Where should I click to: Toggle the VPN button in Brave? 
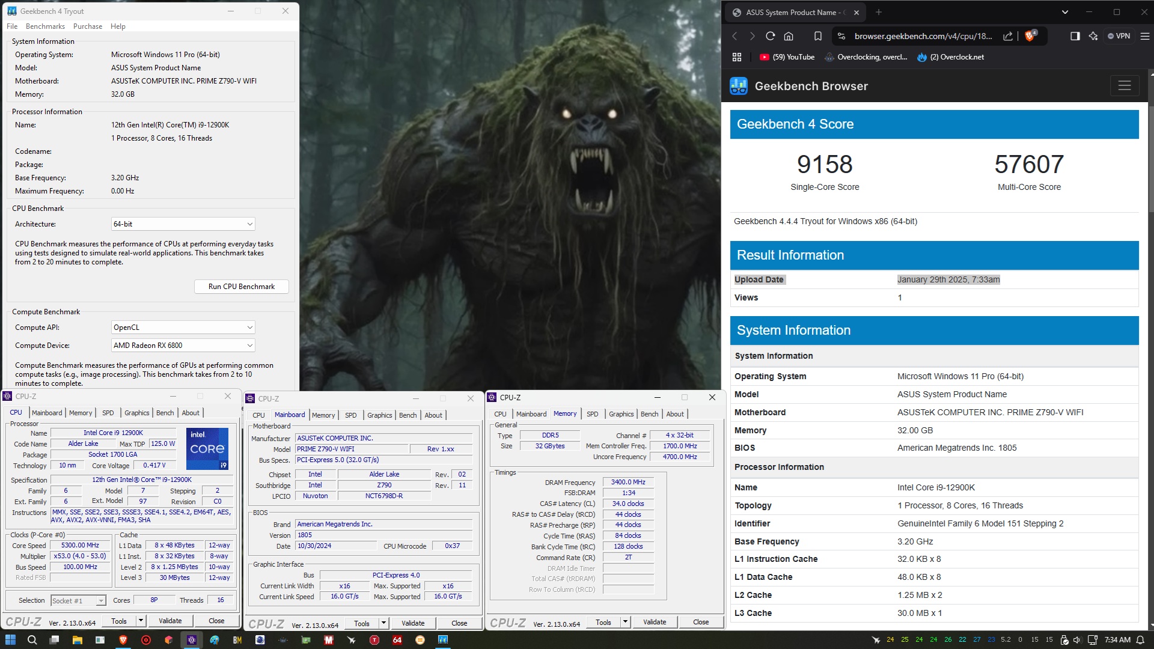point(1120,36)
